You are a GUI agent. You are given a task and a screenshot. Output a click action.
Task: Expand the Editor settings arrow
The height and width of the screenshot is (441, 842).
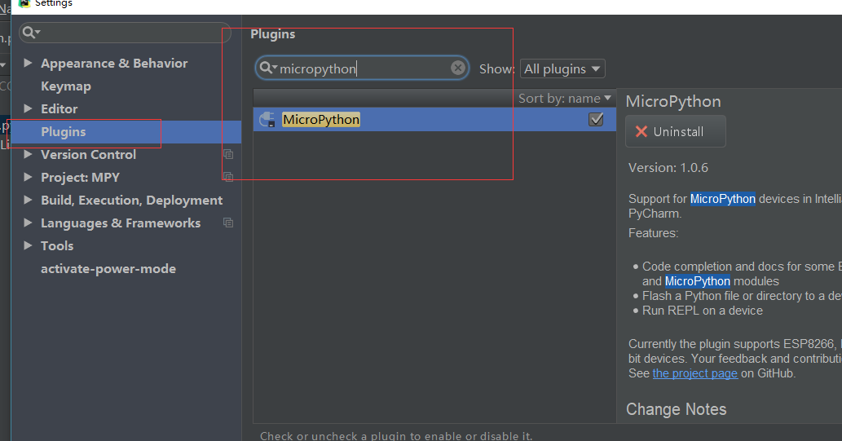(29, 108)
